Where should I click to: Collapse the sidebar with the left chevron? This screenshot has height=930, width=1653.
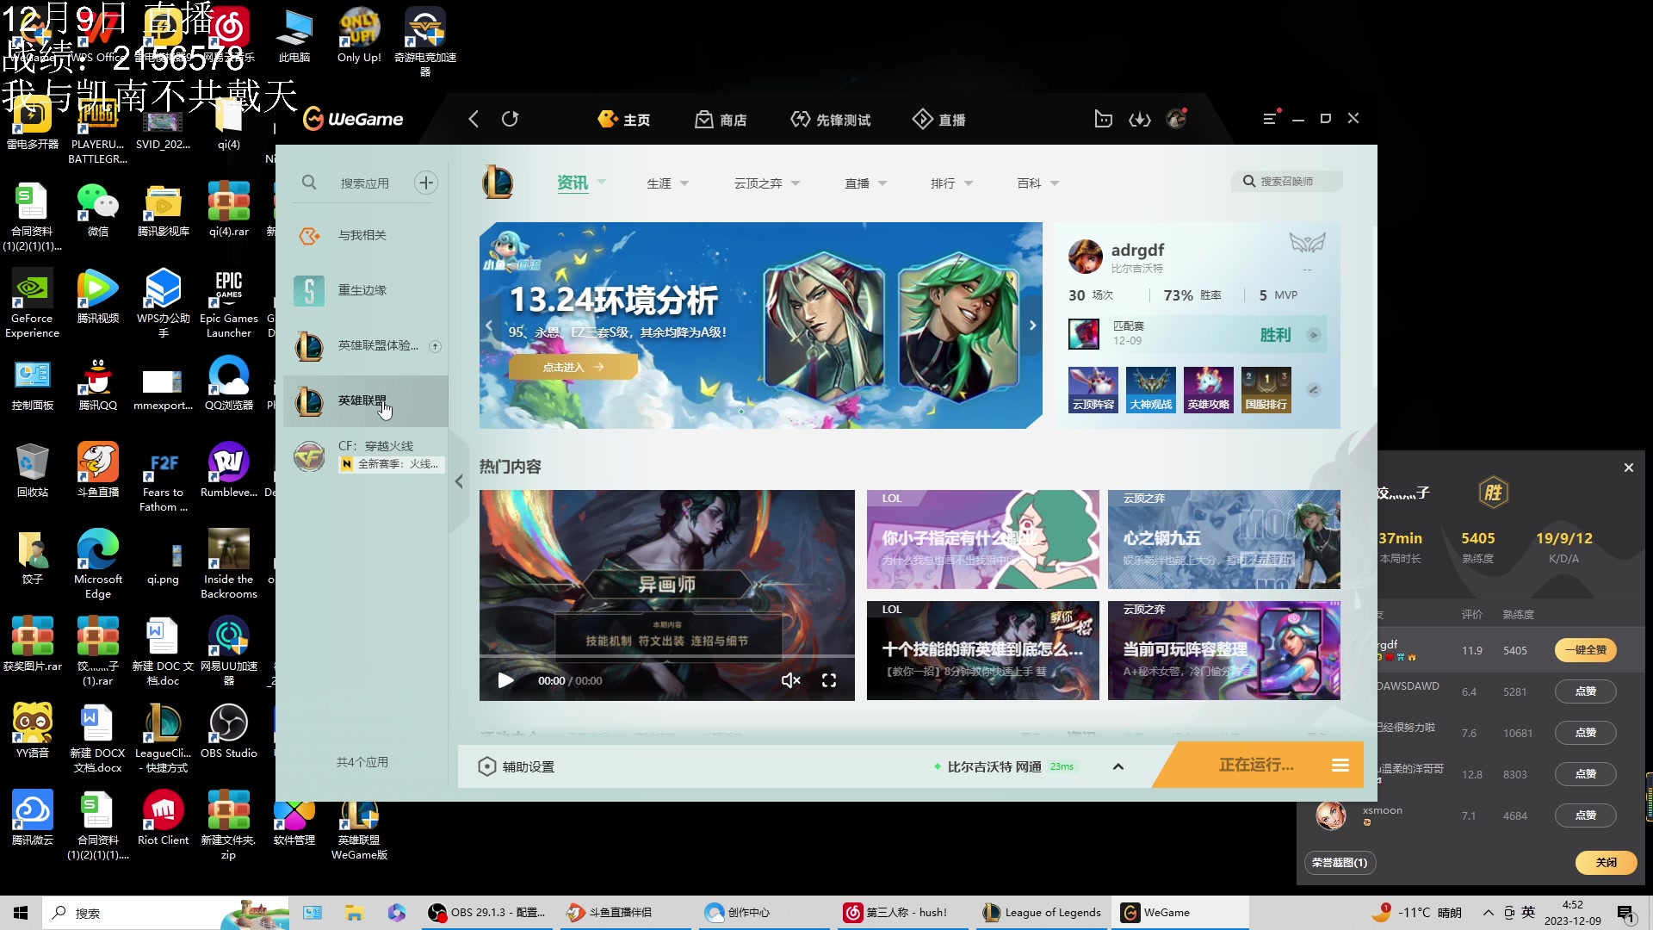click(459, 481)
